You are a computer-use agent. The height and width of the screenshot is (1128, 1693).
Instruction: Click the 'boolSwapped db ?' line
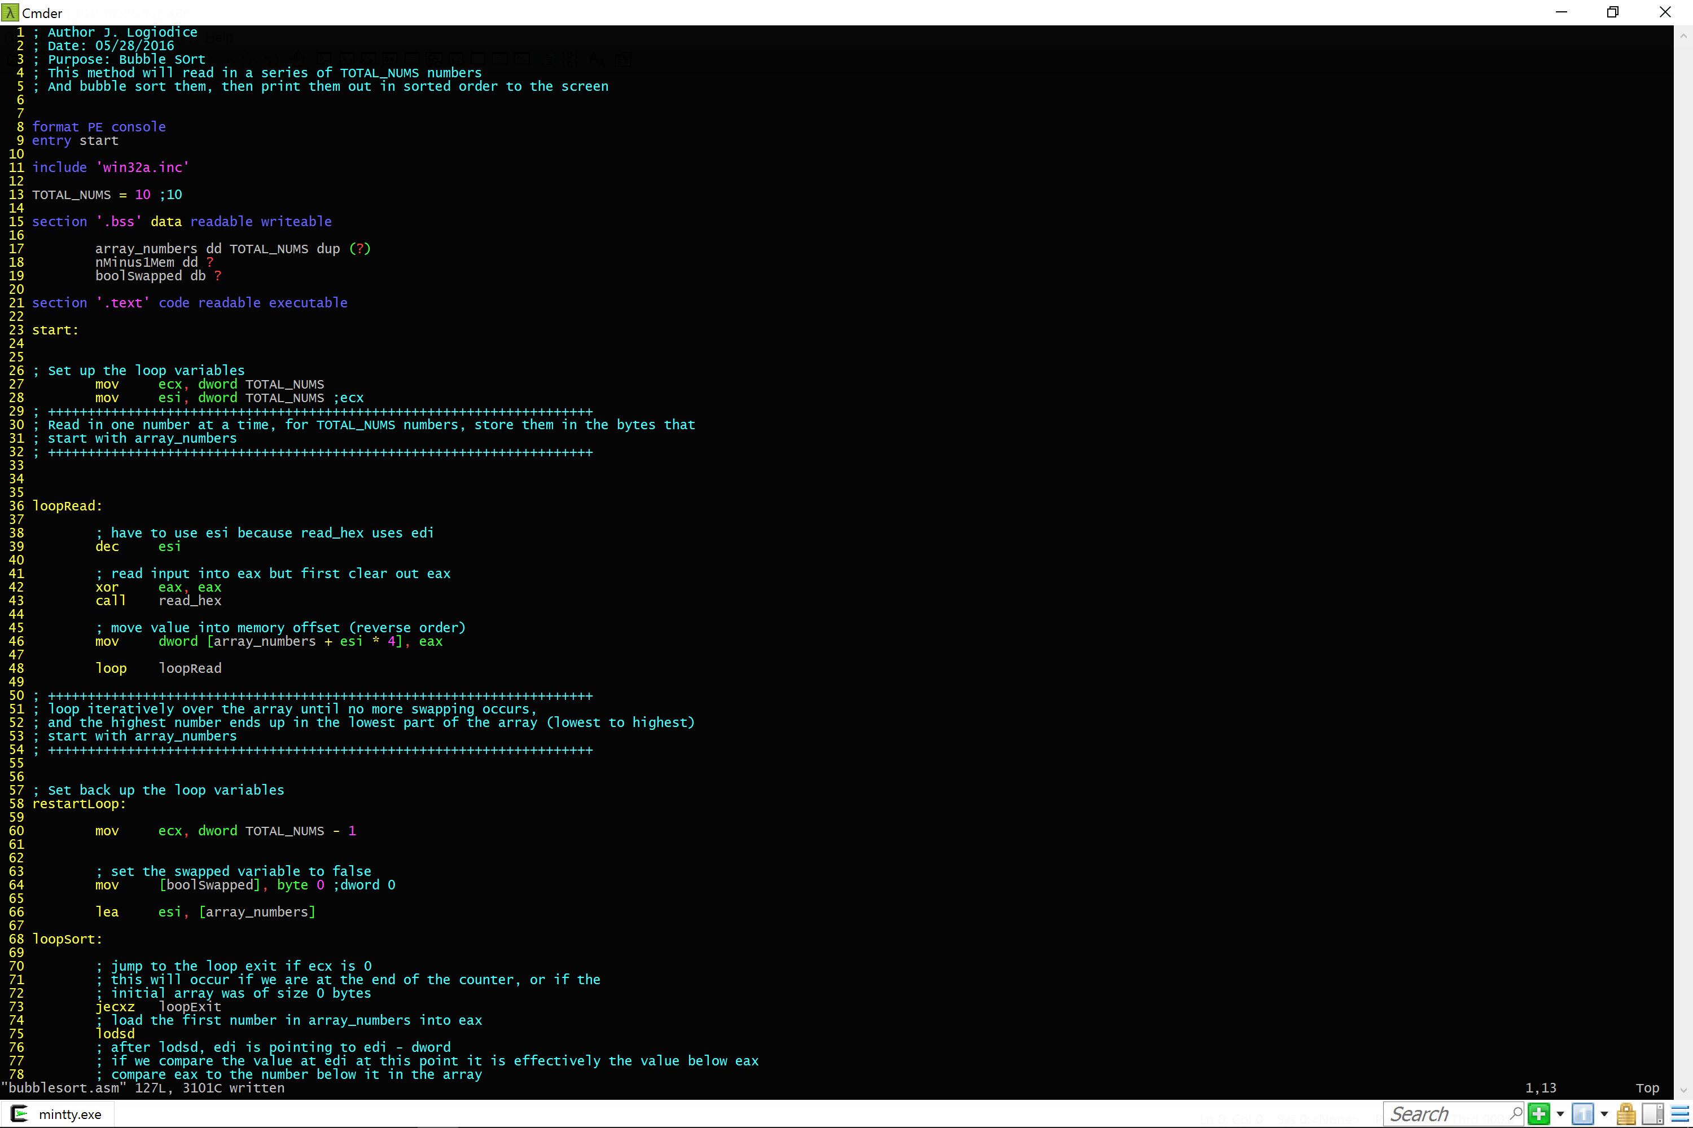159,276
